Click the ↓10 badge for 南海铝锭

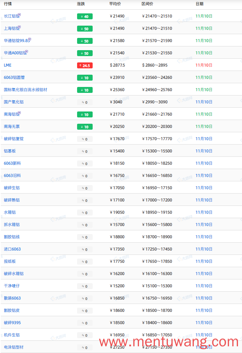pyautogui.click(x=85, y=114)
